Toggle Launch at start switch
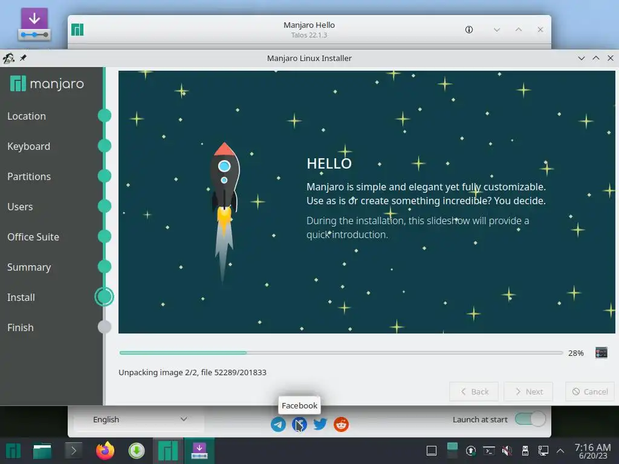The width and height of the screenshot is (619, 464). coord(530,419)
